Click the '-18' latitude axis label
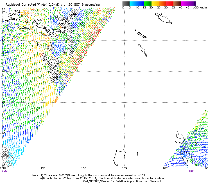This screenshot has width=208, height=183. pos(3,133)
